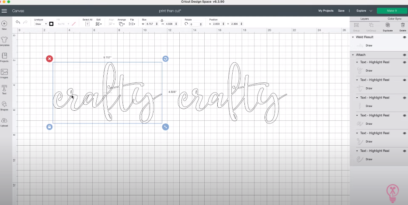408x205 pixels.
Task: Hide the 't' Text layer
Action: click(405, 80)
